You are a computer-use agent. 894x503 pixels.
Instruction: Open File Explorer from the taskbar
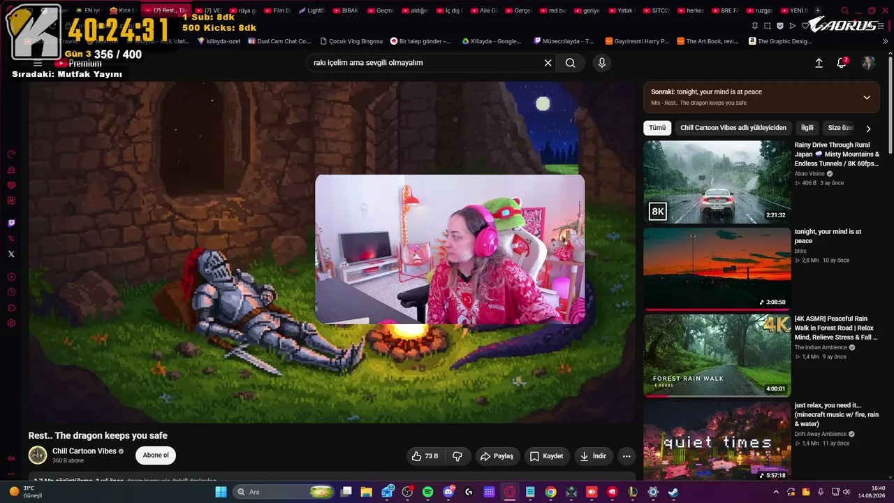click(366, 492)
